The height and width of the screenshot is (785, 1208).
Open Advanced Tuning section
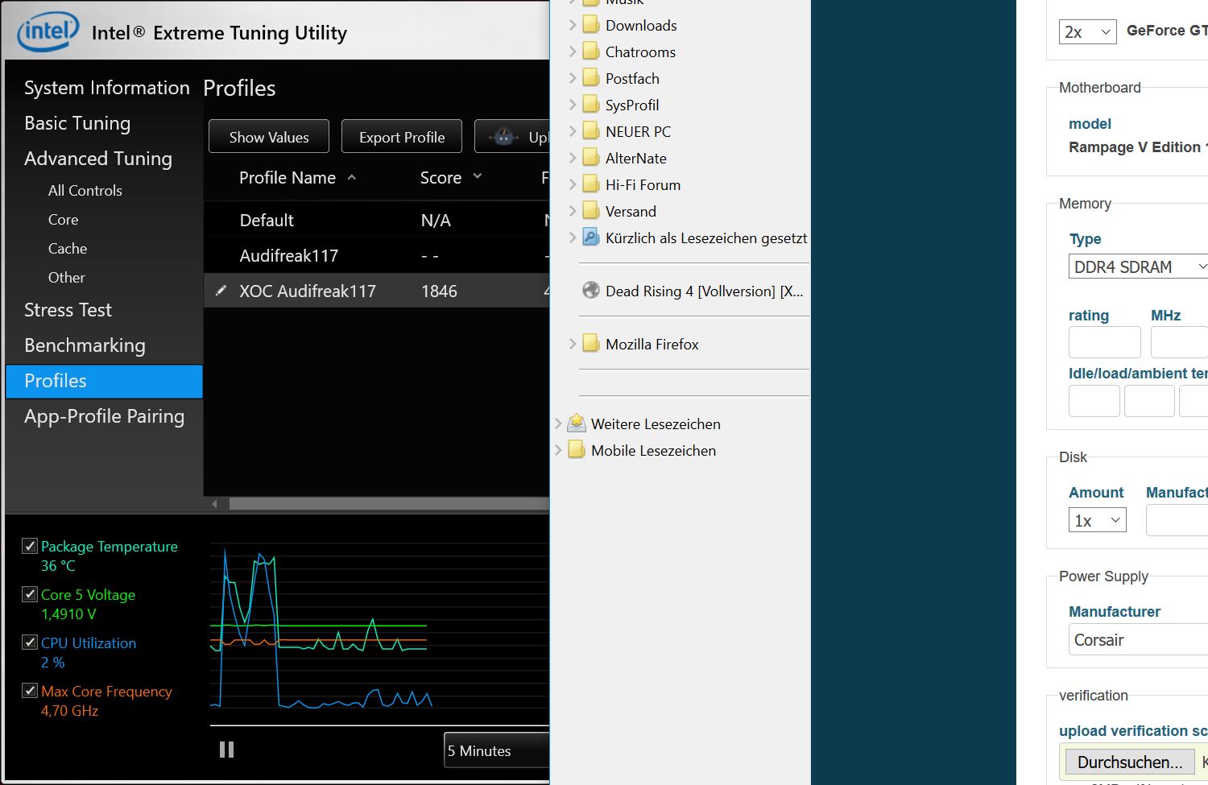tap(98, 159)
